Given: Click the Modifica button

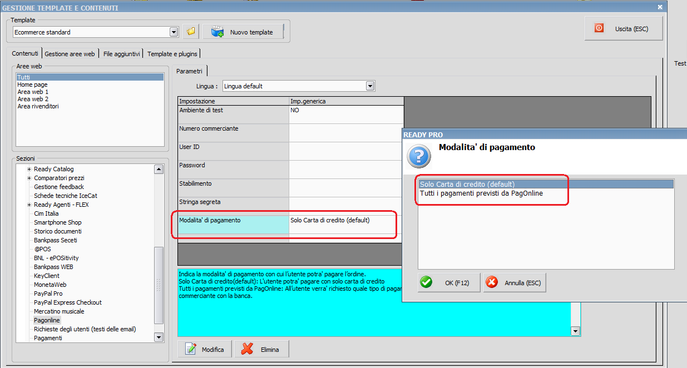Looking at the screenshot, I should pos(205,349).
